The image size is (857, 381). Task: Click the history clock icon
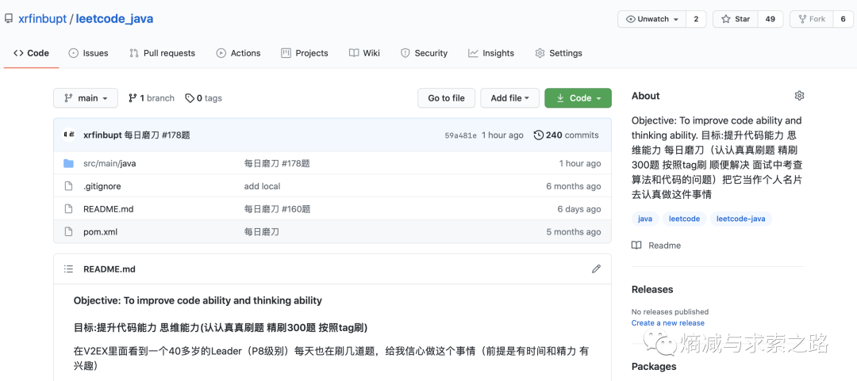[538, 135]
